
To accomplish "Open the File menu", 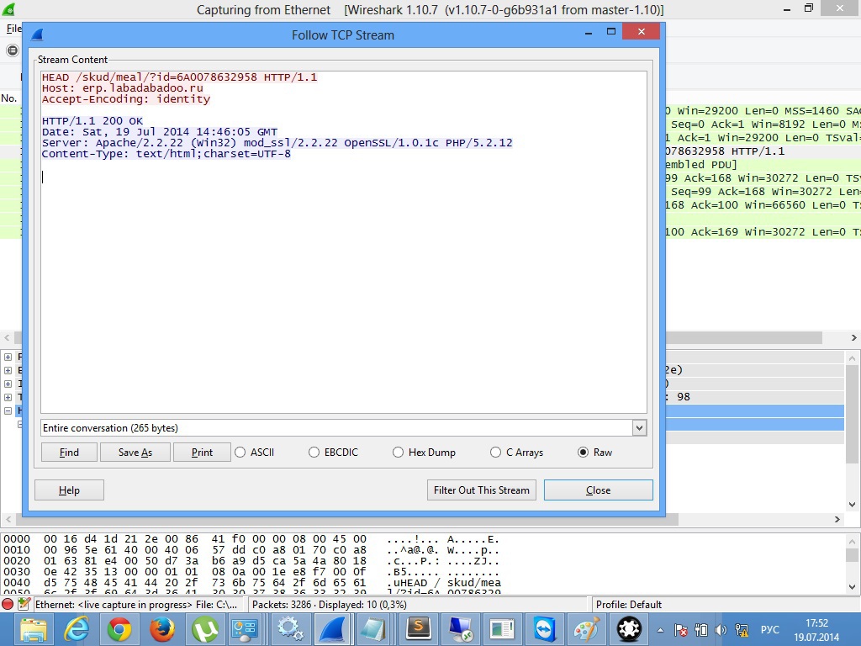I will tap(13, 29).
